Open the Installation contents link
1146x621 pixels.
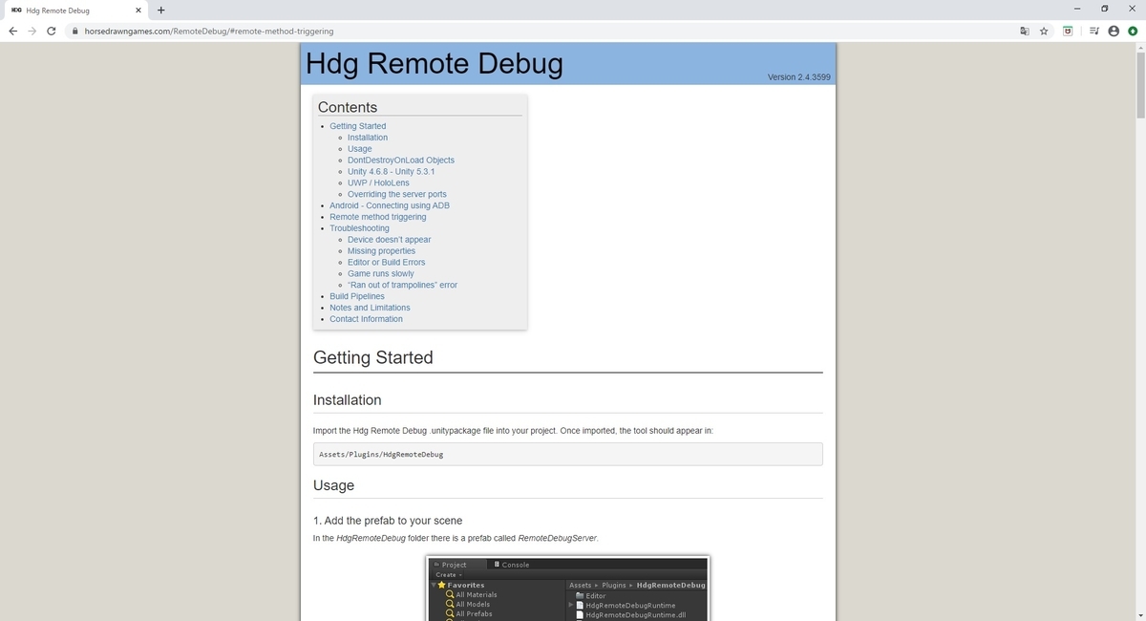(368, 138)
